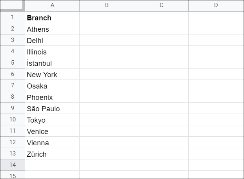Viewport: 244px width, 179px height.
Task: Click the Illinois cell
Action: click(x=52, y=51)
